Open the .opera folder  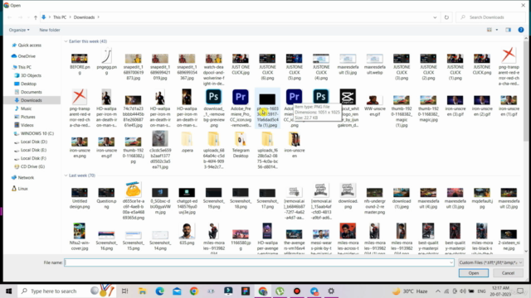pyautogui.click(x=187, y=142)
